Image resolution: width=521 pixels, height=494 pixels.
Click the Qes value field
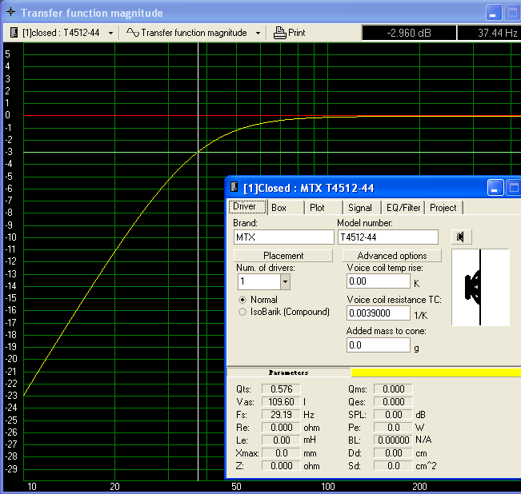[x=393, y=402]
